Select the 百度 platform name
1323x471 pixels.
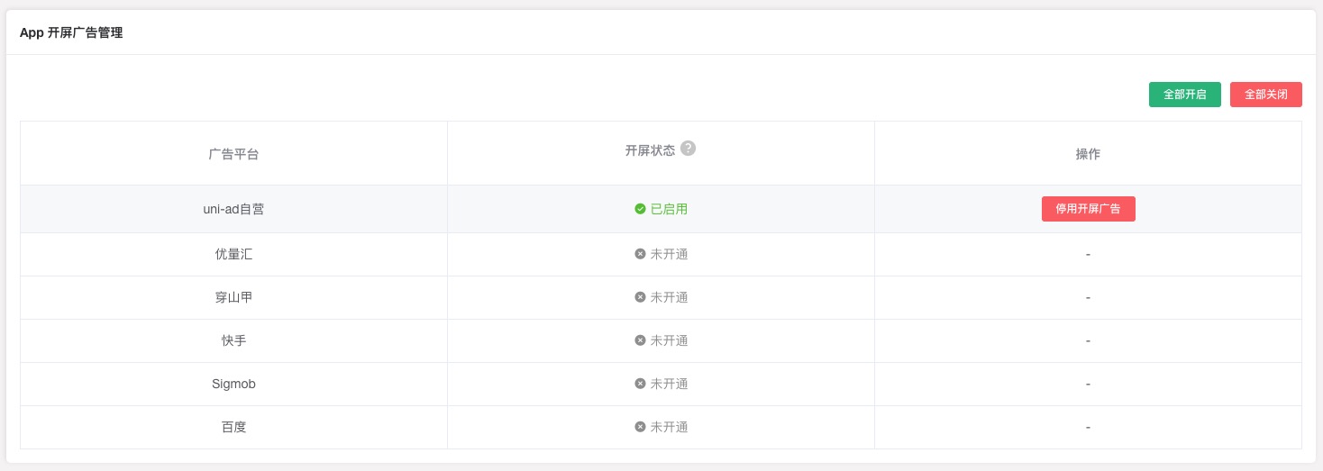click(x=233, y=427)
